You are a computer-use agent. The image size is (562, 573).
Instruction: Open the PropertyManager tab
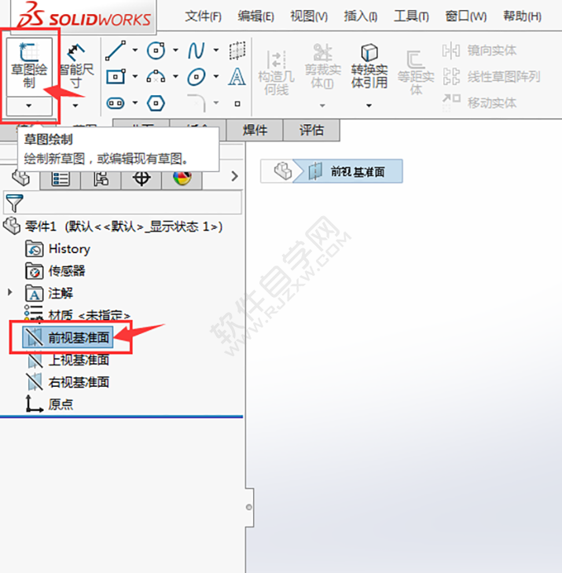61,179
